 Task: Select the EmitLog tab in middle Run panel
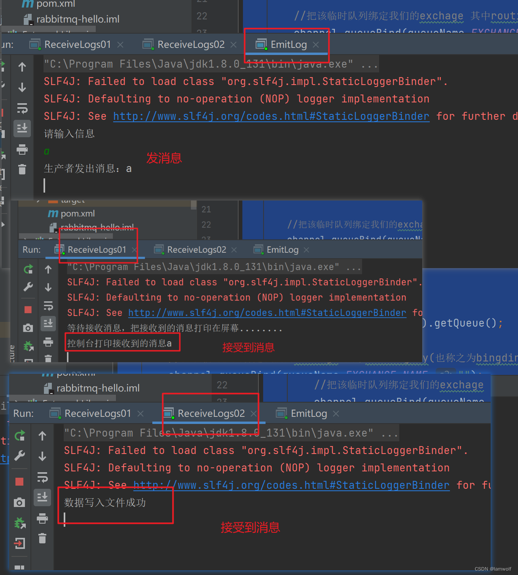pos(276,250)
